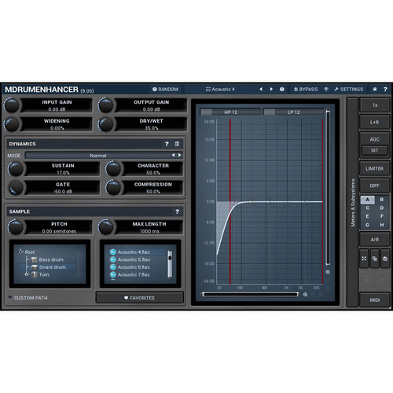Open the LP 12 filter selector
The image size is (393, 393).
293,112
